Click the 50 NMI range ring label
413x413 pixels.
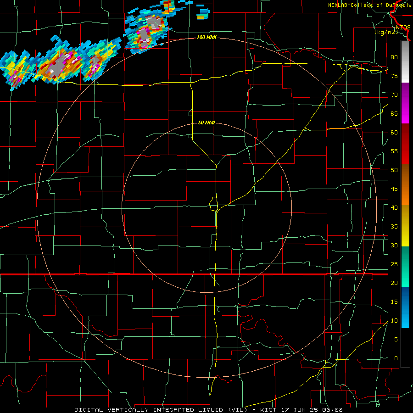pyautogui.click(x=206, y=123)
